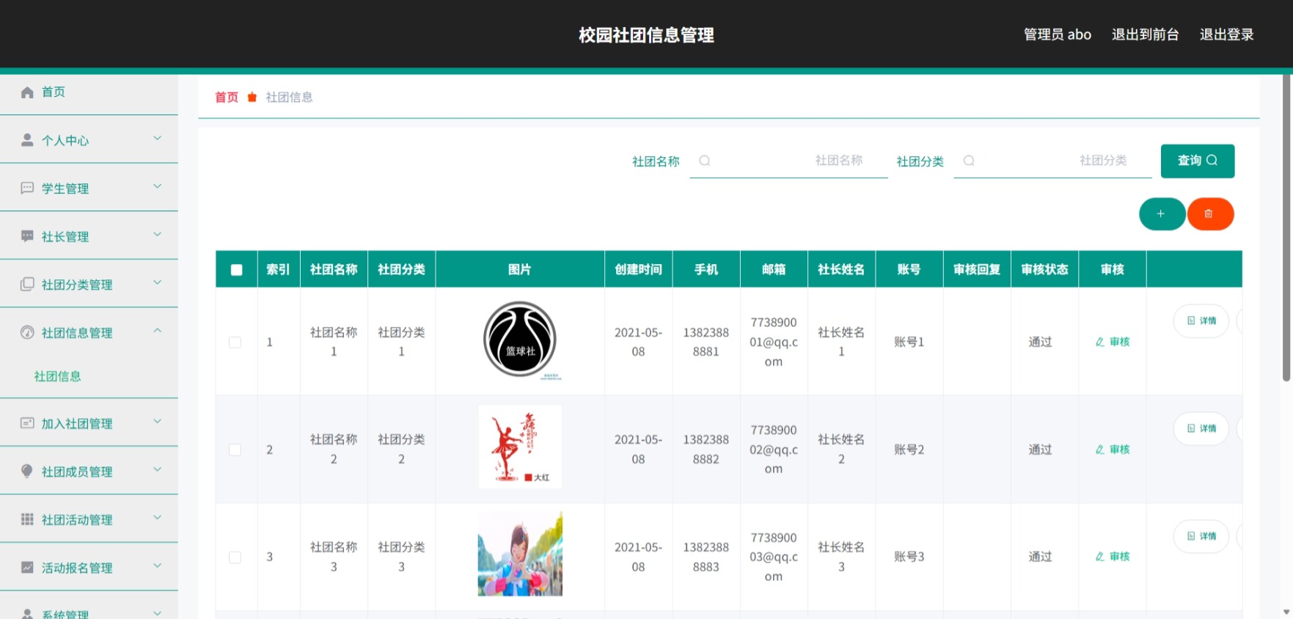Select 退出登录 in the top bar
1293x619 pixels.
[x=1226, y=34]
